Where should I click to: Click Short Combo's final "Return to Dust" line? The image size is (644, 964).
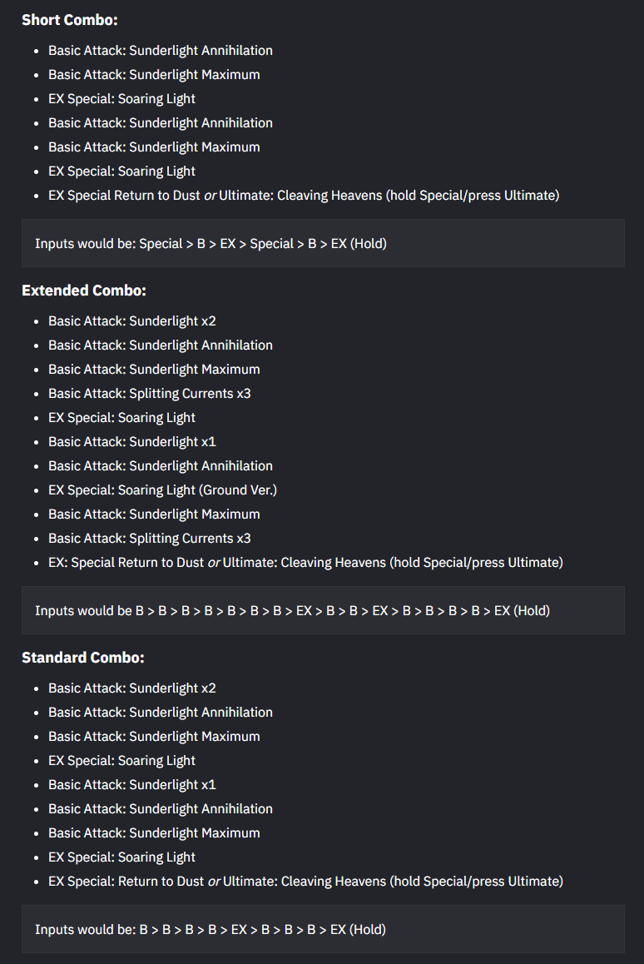click(304, 196)
